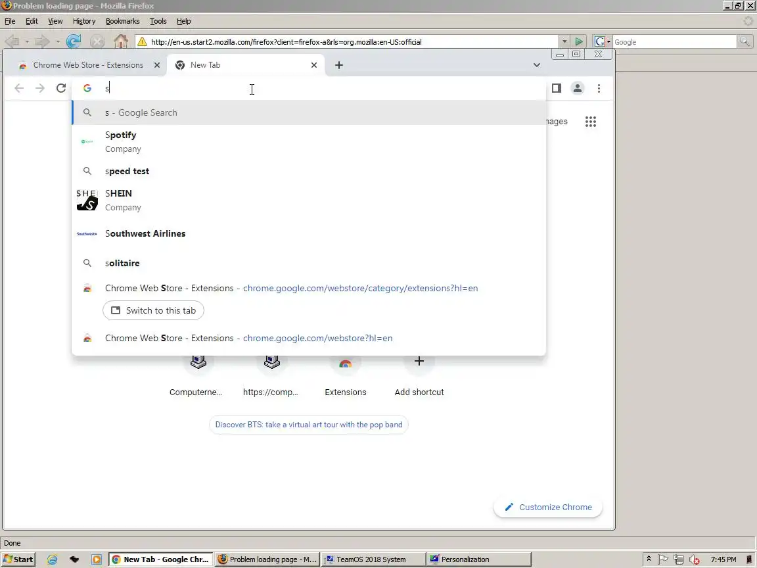
Task: Open Firefox back history dropdown arrow
Action: (27, 42)
